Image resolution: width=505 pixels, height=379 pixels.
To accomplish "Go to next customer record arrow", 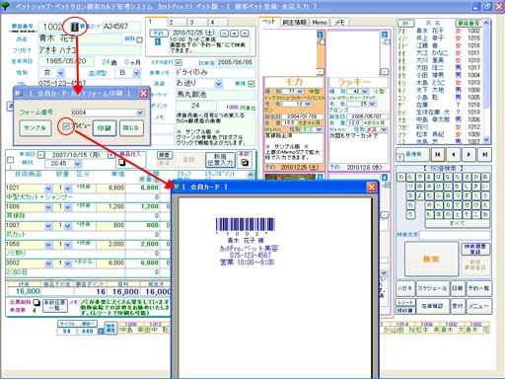I will coord(469,154).
